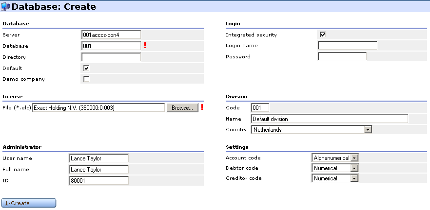Enable the Demo company checkbox
Image resolution: width=430 pixels, height=210 pixels.
pos(86,79)
